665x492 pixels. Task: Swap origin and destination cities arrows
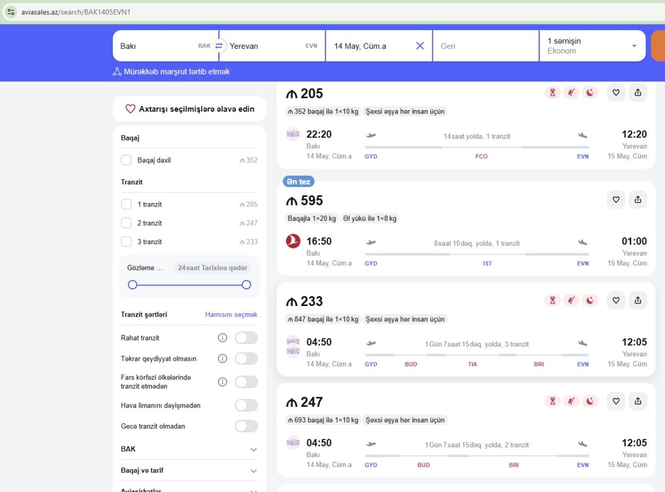point(219,46)
